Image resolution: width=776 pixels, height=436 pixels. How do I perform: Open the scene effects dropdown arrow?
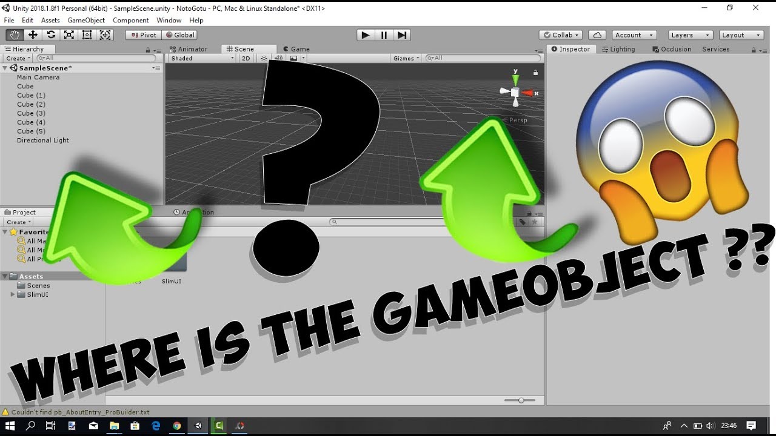pyautogui.click(x=303, y=58)
